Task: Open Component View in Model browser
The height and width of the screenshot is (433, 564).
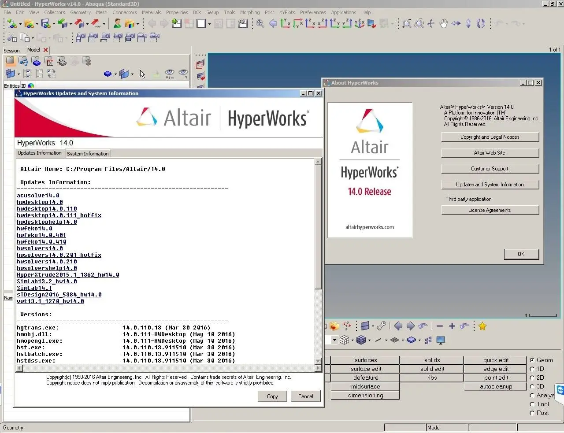Action: (x=36, y=62)
